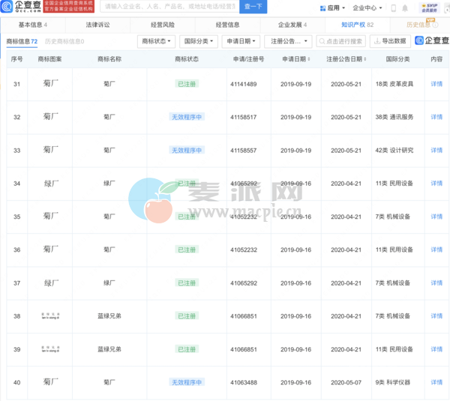Click the 9类 科学仪器 classification cell
The width and height of the screenshot is (450, 401).
[392, 382]
